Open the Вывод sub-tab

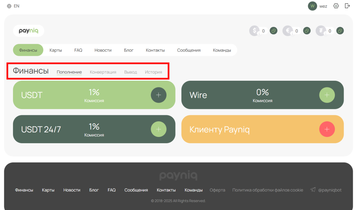[x=131, y=72]
